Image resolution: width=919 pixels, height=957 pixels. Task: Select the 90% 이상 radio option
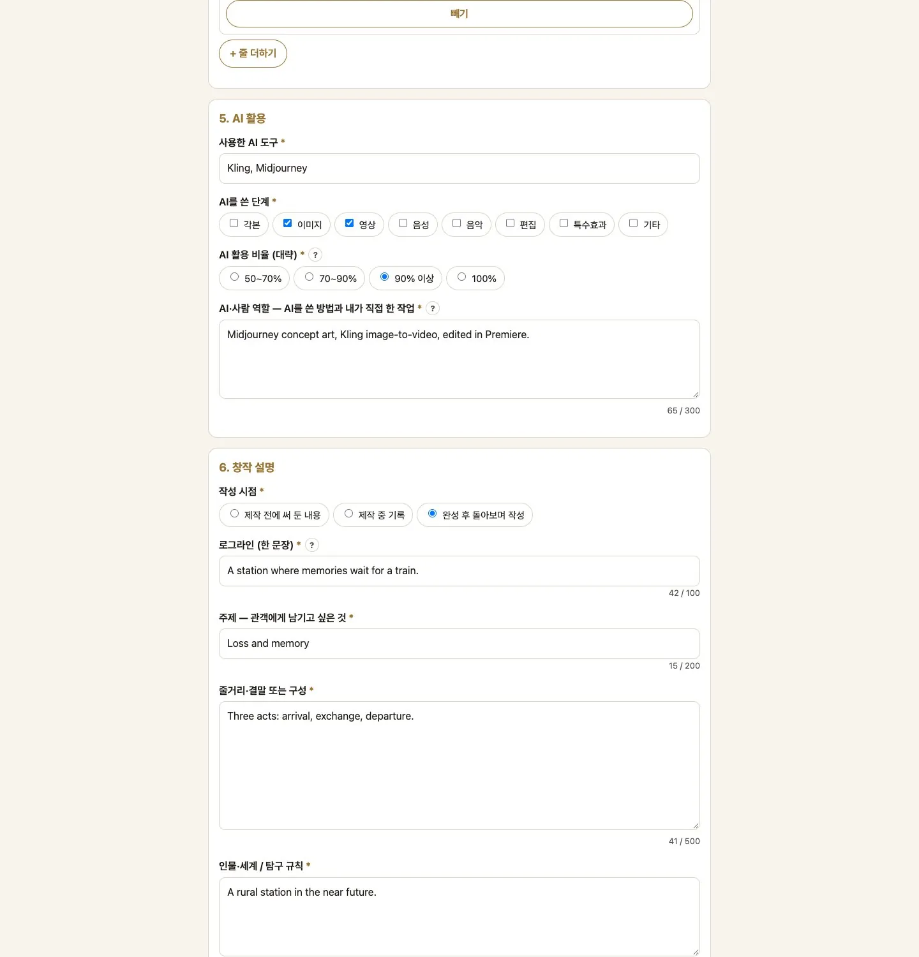tap(384, 277)
